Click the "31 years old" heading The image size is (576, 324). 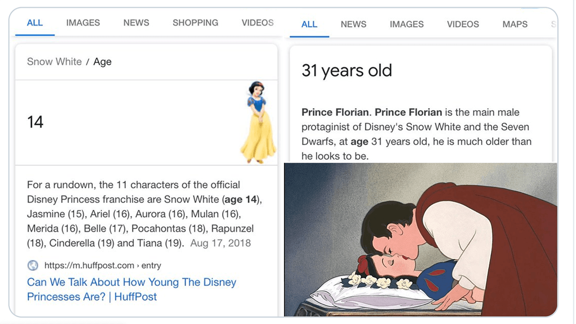(346, 70)
